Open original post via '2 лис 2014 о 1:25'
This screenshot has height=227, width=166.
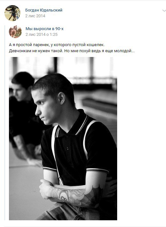click(x=41, y=35)
